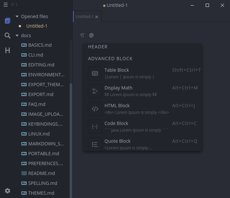Close the Untitled-1 tab
This screenshot has height=198, width=230.
[x=97, y=17]
